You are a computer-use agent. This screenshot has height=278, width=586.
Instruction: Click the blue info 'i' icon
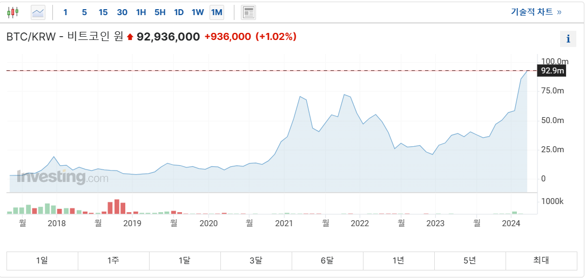click(x=568, y=39)
